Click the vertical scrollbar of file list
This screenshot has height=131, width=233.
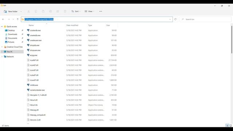tap(232, 40)
